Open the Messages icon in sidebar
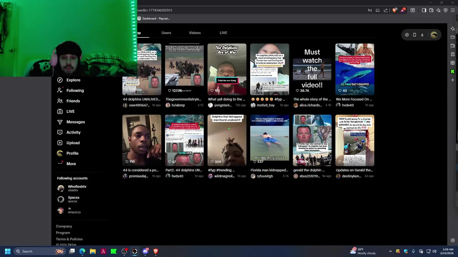The width and height of the screenshot is (458, 257). point(60,122)
